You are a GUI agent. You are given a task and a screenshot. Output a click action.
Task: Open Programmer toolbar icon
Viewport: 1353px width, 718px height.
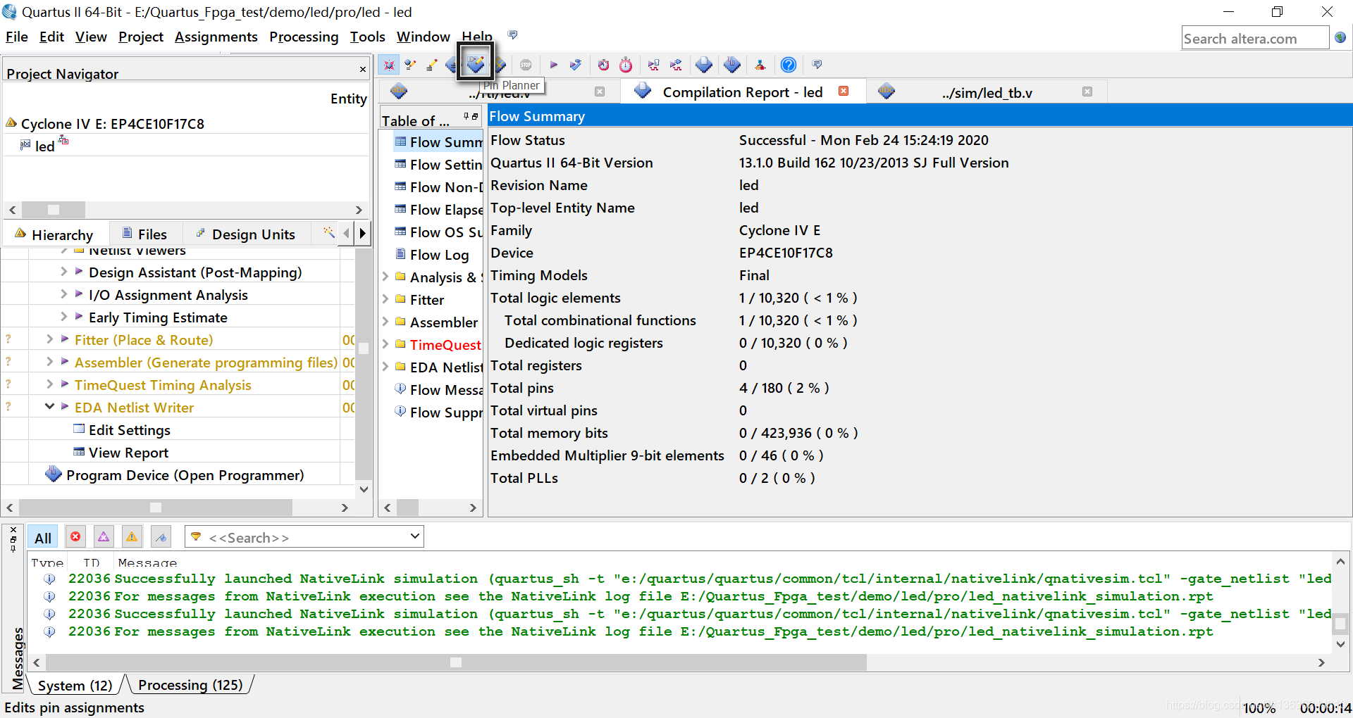pos(732,65)
